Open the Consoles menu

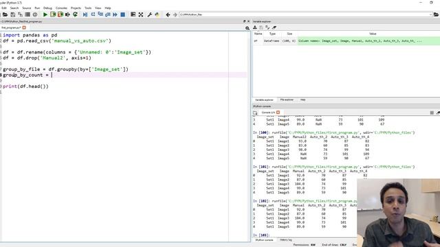[x=61, y=8]
